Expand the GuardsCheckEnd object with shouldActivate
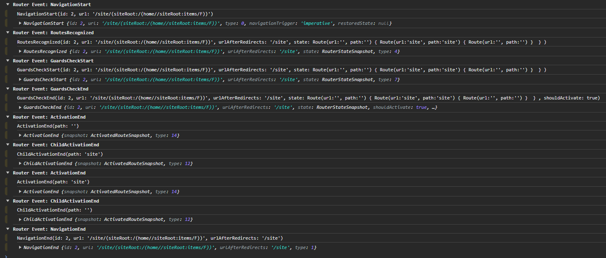This screenshot has height=258, width=606. (20, 107)
